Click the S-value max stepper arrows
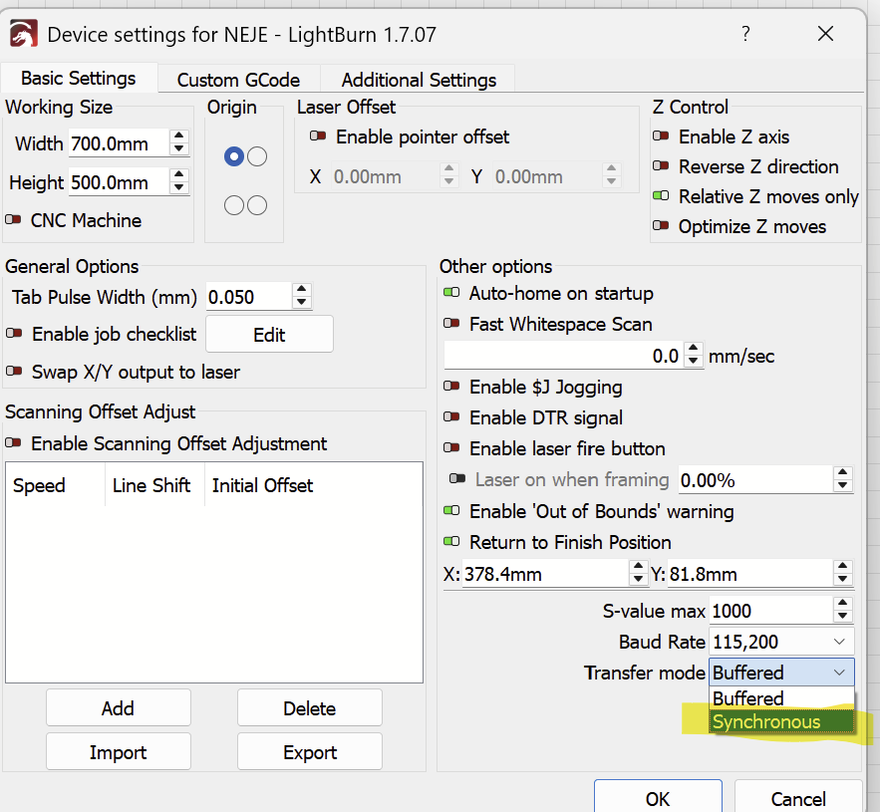The image size is (880, 812). pos(843,610)
